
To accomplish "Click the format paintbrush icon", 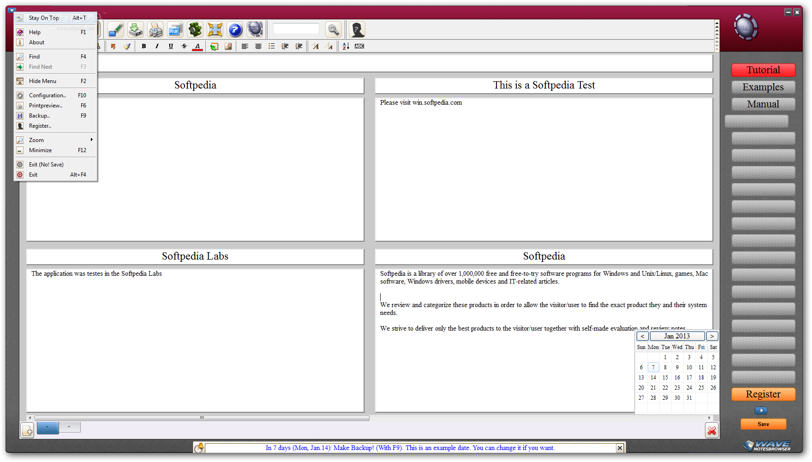I will [127, 46].
